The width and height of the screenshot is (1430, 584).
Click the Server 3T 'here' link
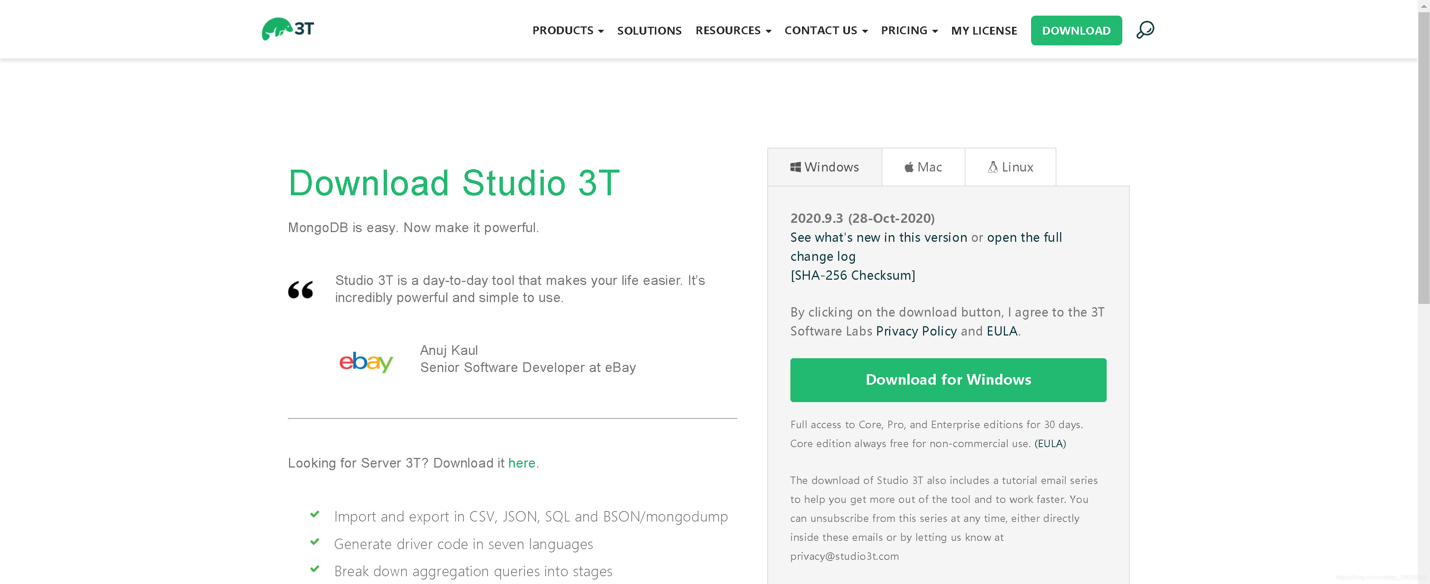click(521, 463)
